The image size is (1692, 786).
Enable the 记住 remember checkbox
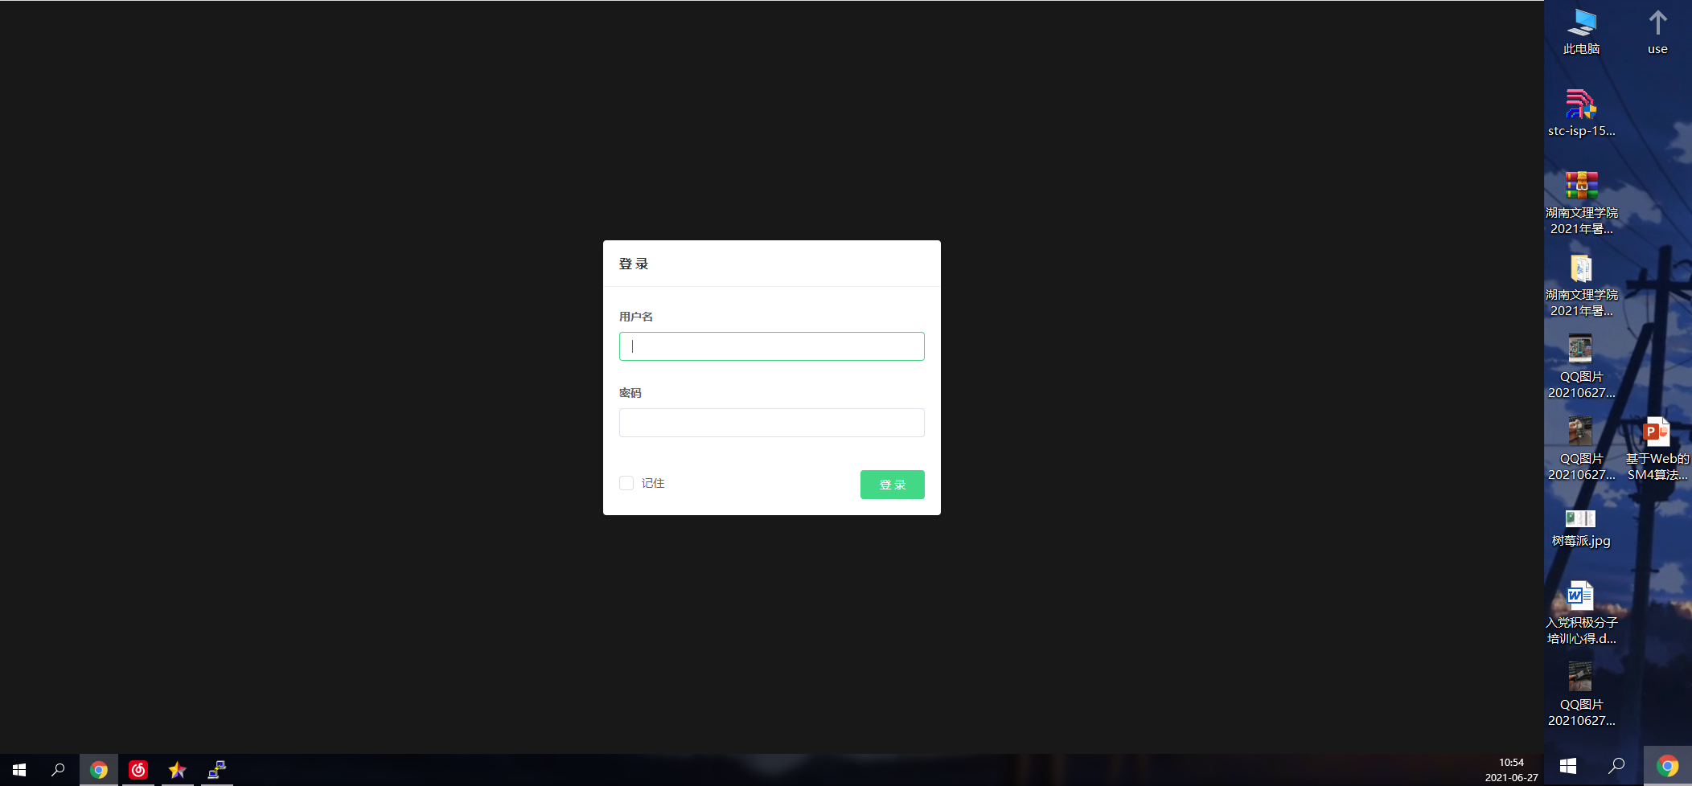click(626, 483)
